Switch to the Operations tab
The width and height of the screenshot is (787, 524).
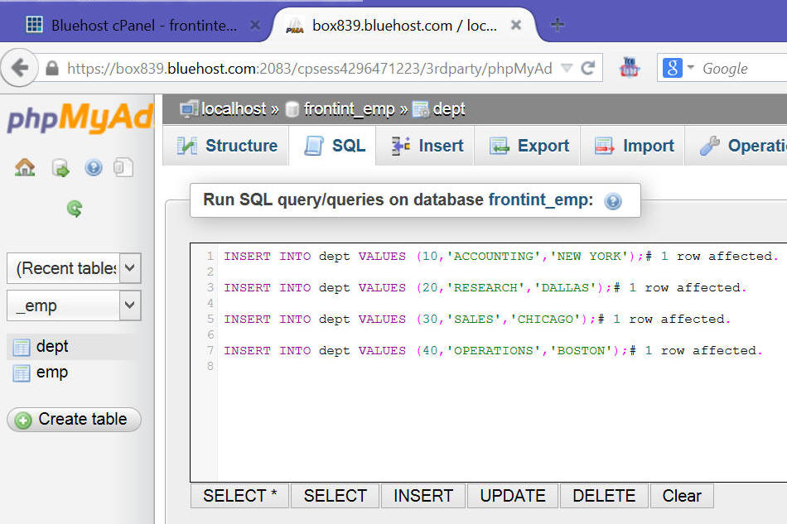[736, 146]
